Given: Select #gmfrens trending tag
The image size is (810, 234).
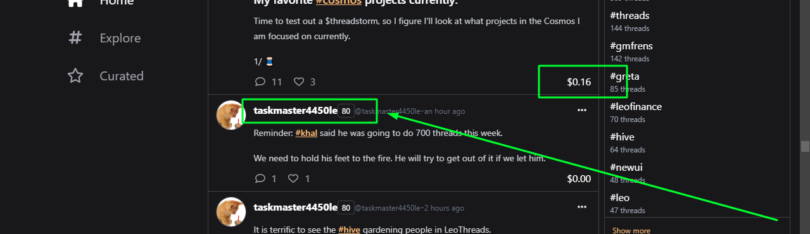Looking at the screenshot, I should point(631,46).
